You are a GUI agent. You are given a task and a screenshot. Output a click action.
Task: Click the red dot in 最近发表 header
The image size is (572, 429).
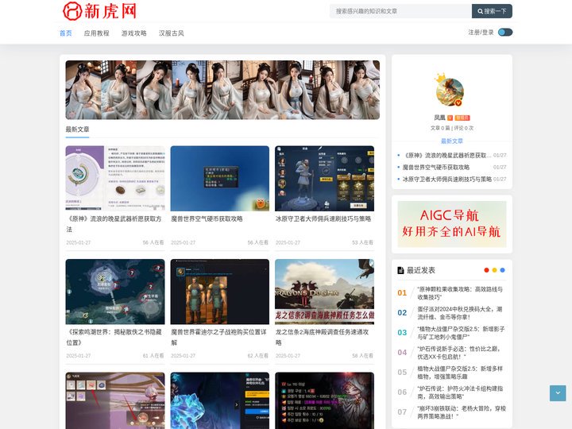click(x=486, y=270)
